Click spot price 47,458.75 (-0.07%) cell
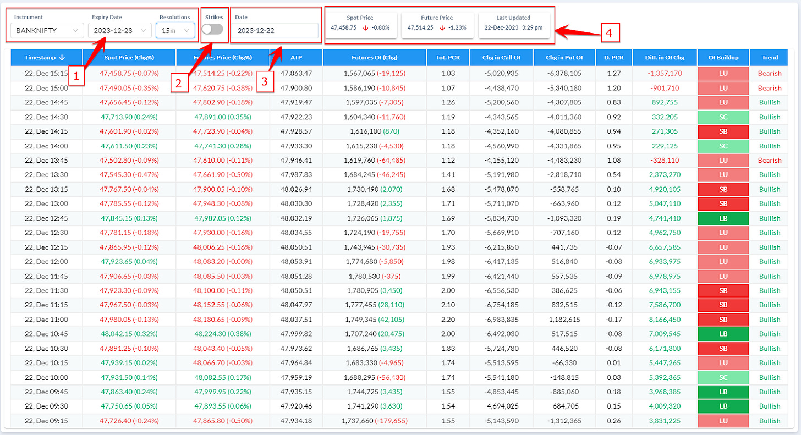Image resolution: width=801 pixels, height=435 pixels. (x=129, y=73)
